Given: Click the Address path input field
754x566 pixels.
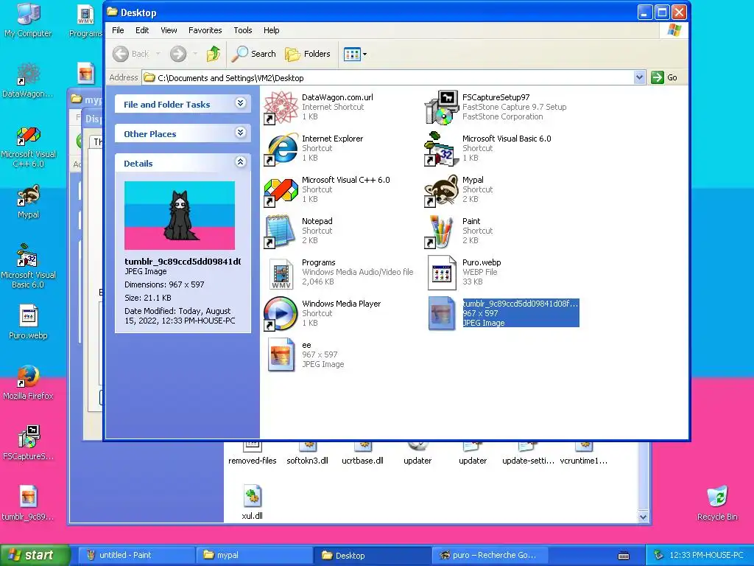Looking at the screenshot, I should (387, 77).
